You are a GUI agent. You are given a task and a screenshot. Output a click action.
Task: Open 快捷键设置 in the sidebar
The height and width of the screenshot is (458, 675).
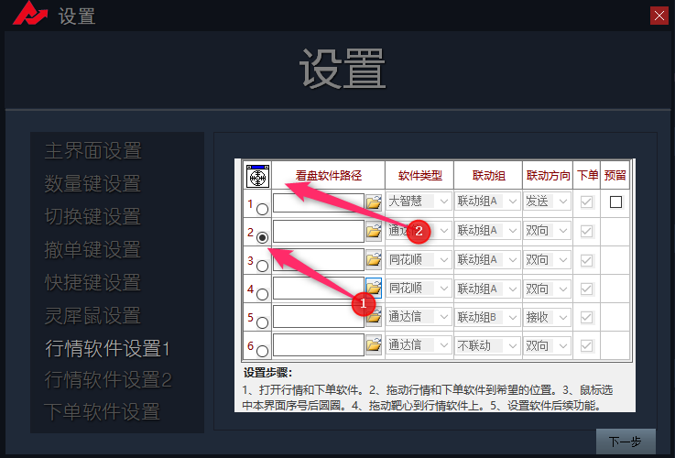click(x=93, y=283)
